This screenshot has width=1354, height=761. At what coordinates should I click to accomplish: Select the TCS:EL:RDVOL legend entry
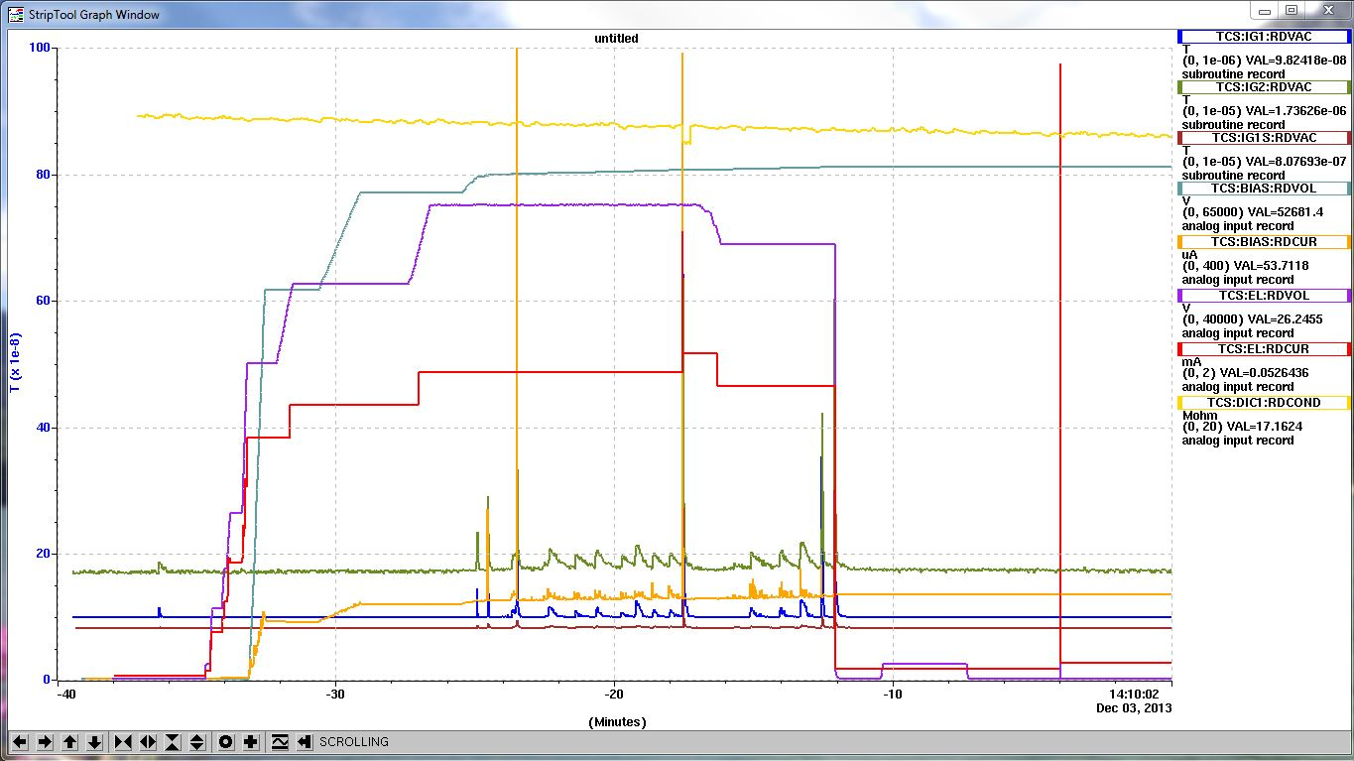(1264, 296)
